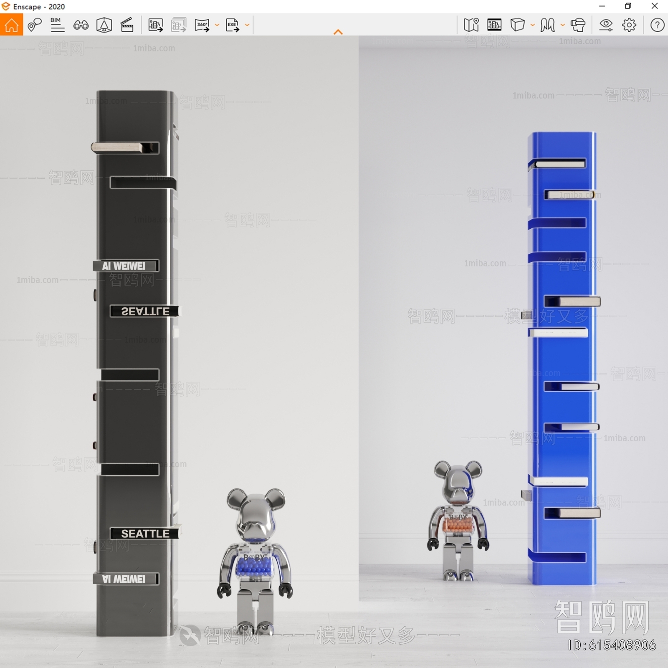Open the Collaborative Annotations pin icon

click(34, 25)
